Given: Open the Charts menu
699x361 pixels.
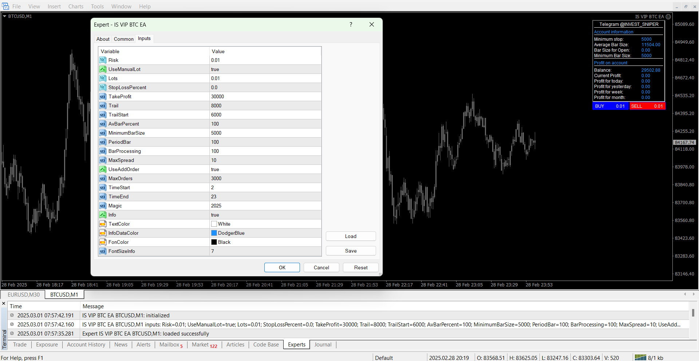Looking at the screenshot, I should tap(76, 7).
